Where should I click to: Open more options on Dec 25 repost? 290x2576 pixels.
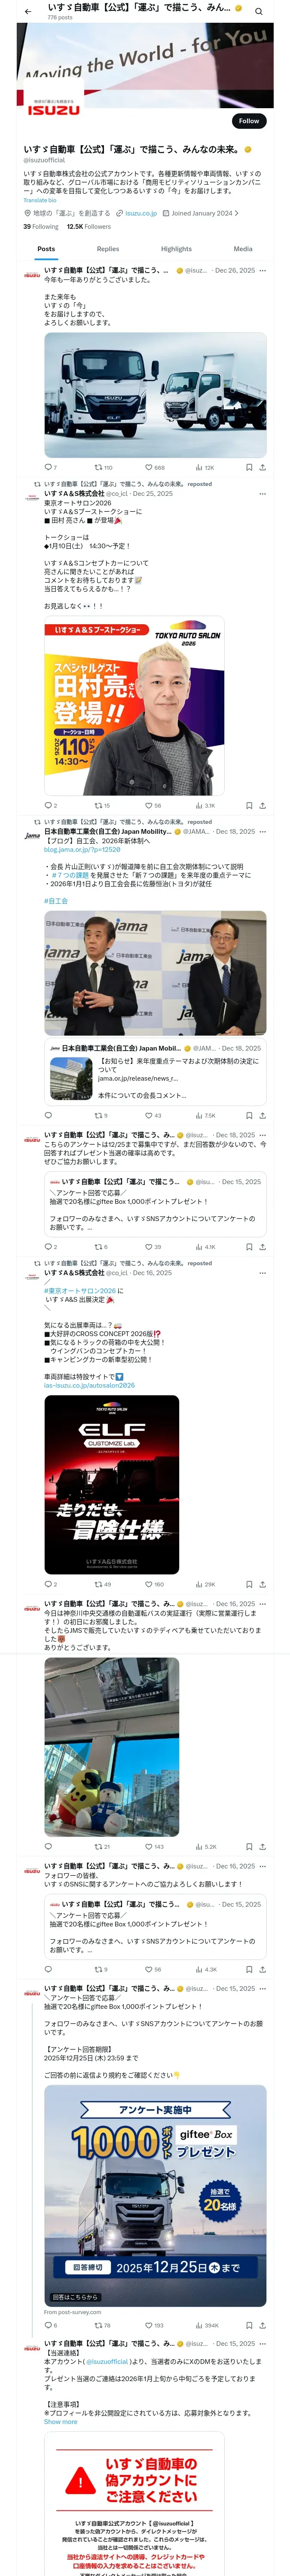tap(262, 493)
